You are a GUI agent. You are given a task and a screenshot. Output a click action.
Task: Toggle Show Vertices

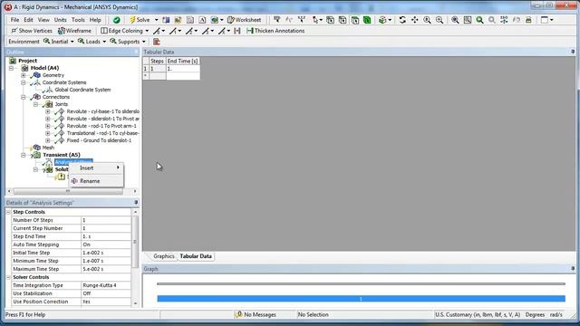point(32,31)
